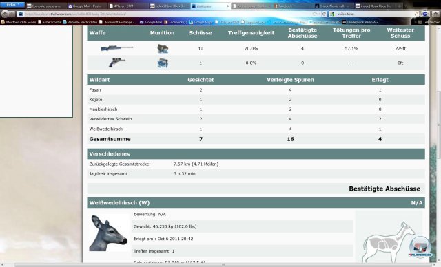This screenshot has width=441, height=267.
Task: Open the address history dropdown arrow
Action: pos(319,14)
